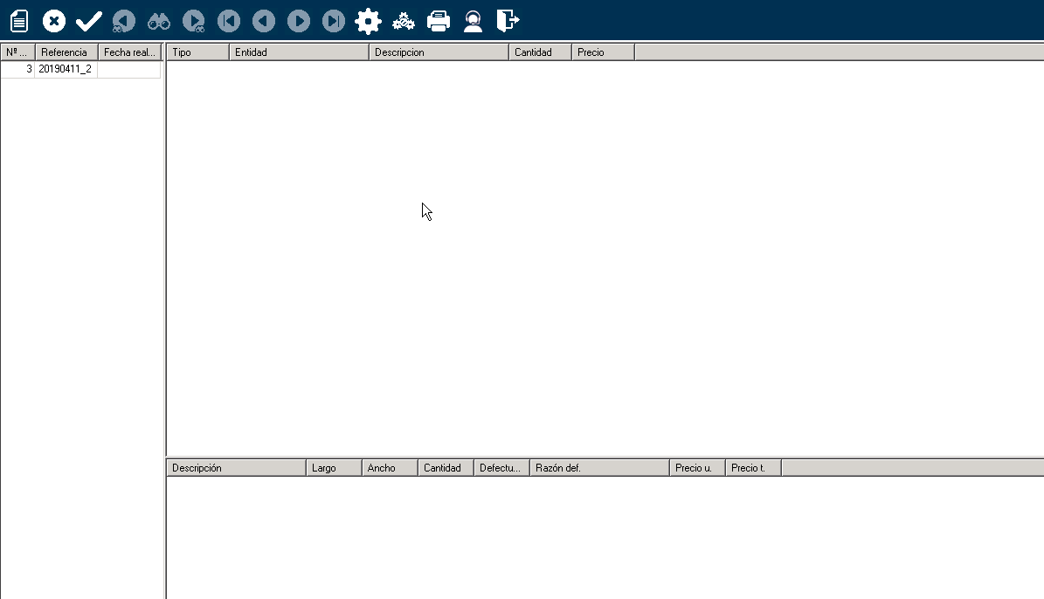Click the Razón def. column header
Image resolution: width=1044 pixels, height=599 pixels.
598,468
